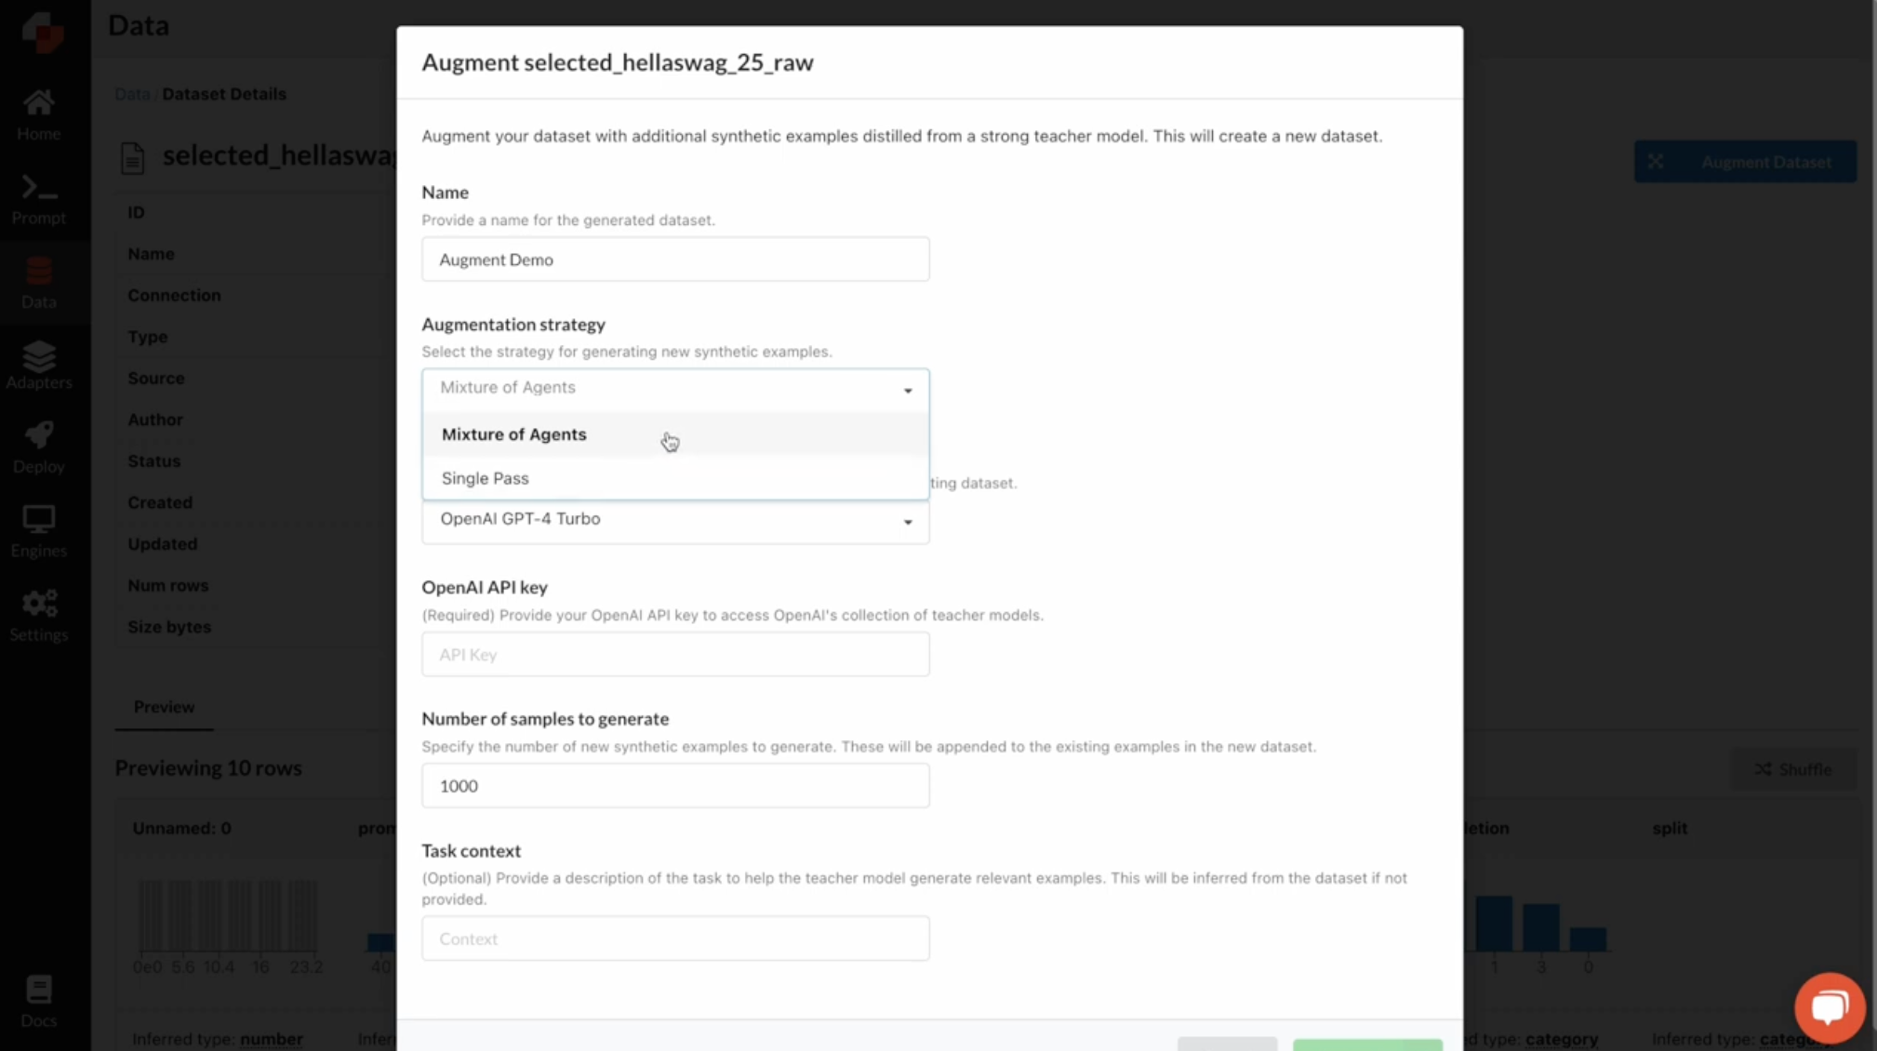The image size is (1877, 1051).
Task: Open the OpenAI GPT-4 Turbo model dropdown
Action: point(674,521)
